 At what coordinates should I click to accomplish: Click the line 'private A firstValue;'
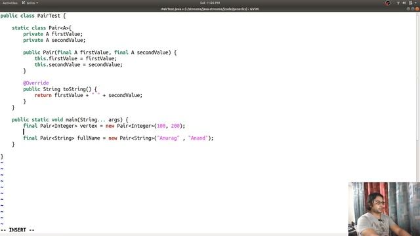(x=52, y=34)
